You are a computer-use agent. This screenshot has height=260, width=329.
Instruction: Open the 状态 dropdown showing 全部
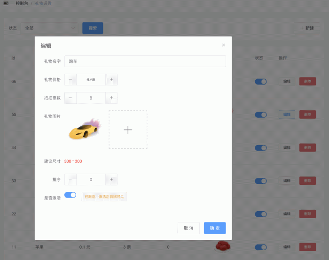click(49, 28)
